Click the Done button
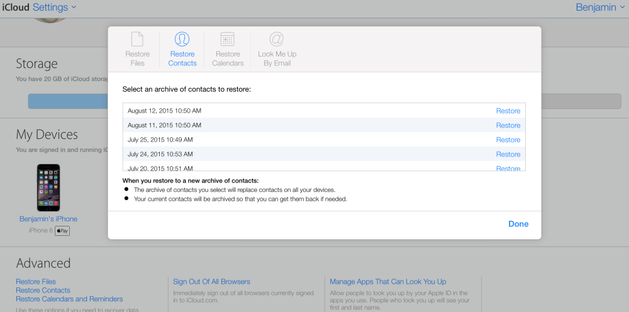Screen dimensions: 629x312 [518, 224]
